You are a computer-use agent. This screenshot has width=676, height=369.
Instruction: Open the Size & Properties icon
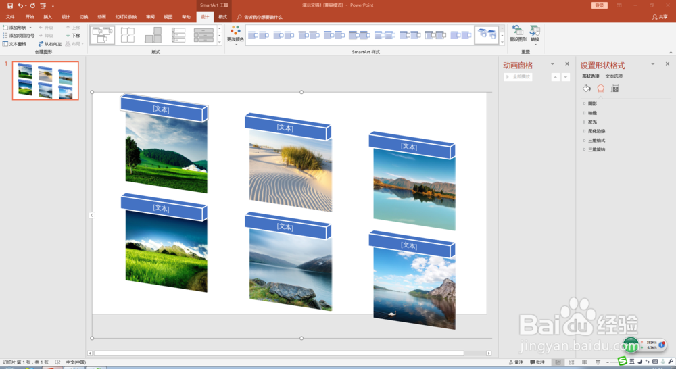(614, 89)
